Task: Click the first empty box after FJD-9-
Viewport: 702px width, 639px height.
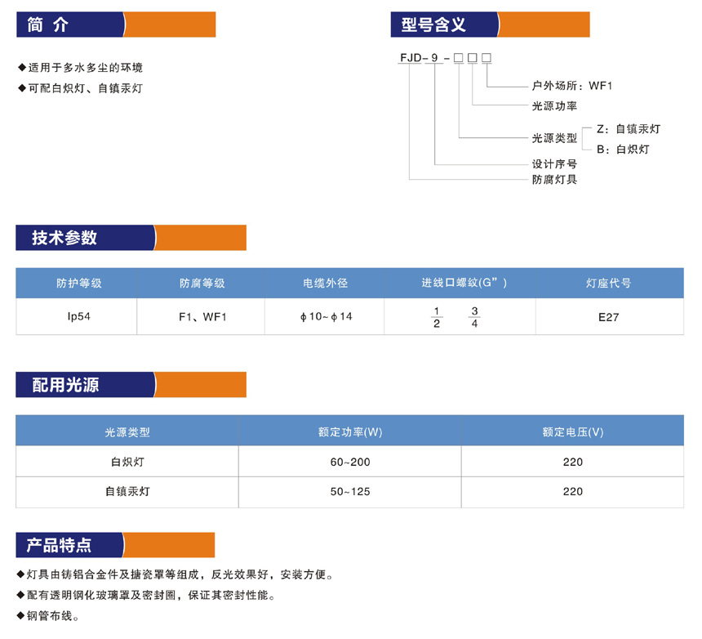Action: pos(459,58)
